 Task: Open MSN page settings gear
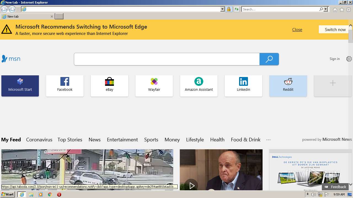point(349,59)
